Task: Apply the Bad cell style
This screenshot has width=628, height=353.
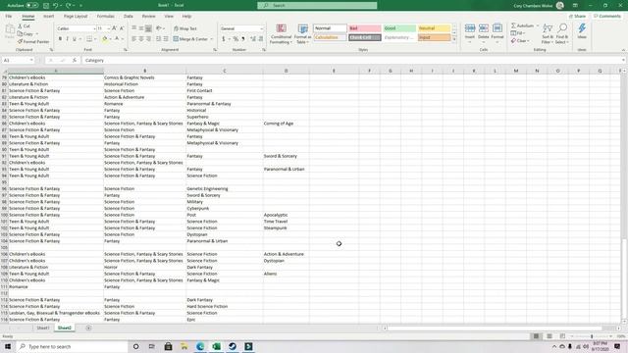Action: [364, 28]
